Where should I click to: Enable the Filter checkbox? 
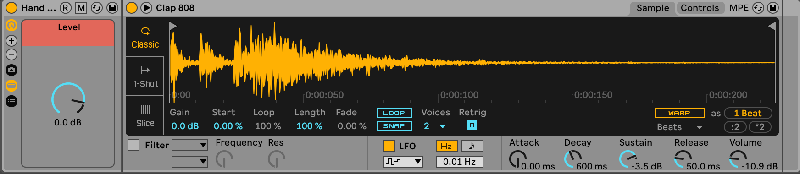coord(133,145)
